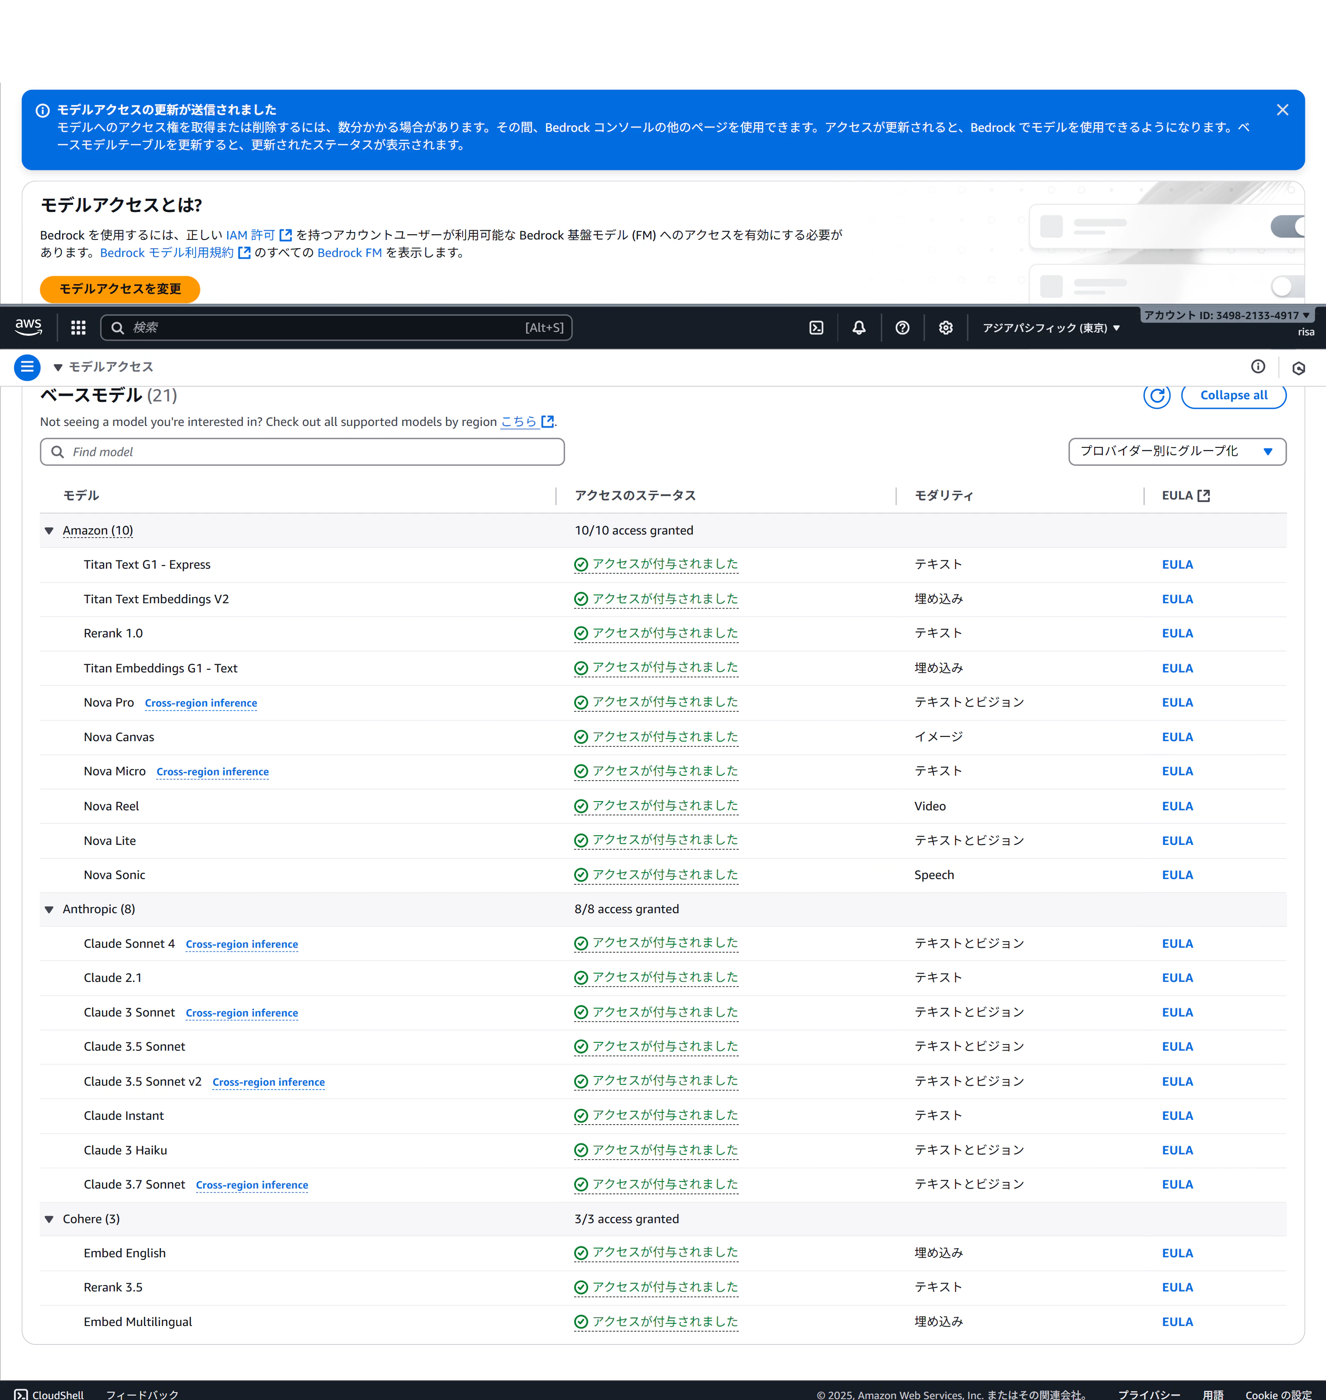Open the settings gear icon
This screenshot has height=1400, width=1326.
[x=946, y=327]
